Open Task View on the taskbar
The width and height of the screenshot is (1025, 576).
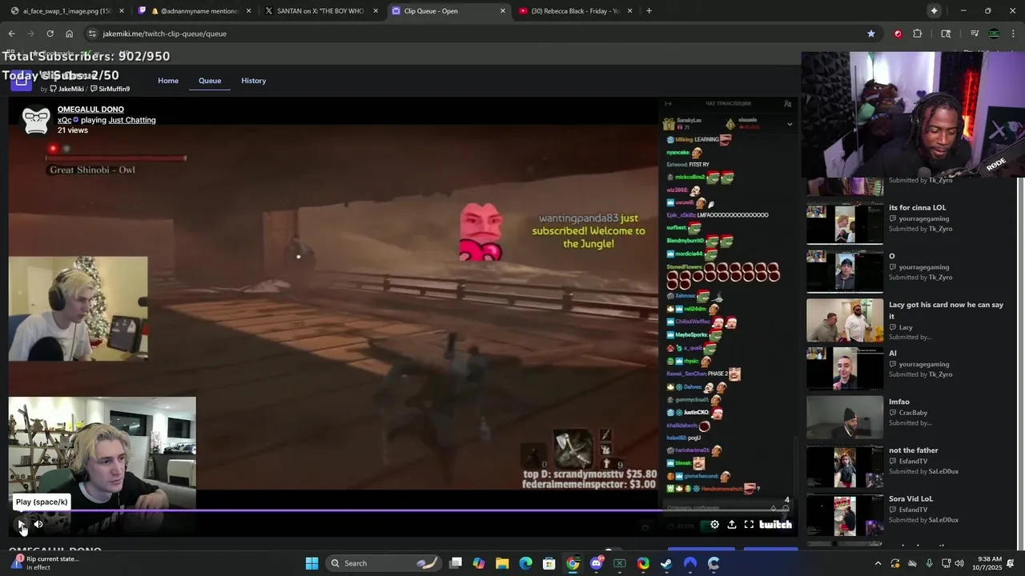tap(456, 563)
